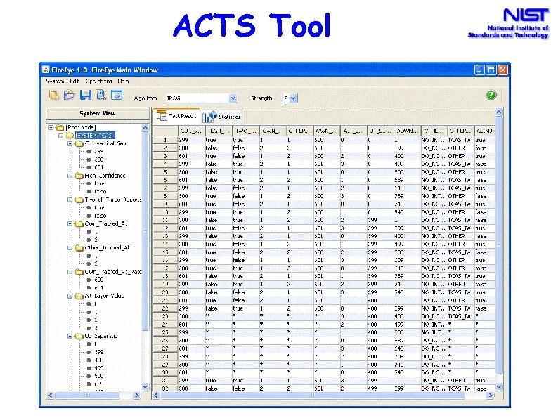Click the green Help icon in the toolbar

pyautogui.click(x=491, y=95)
